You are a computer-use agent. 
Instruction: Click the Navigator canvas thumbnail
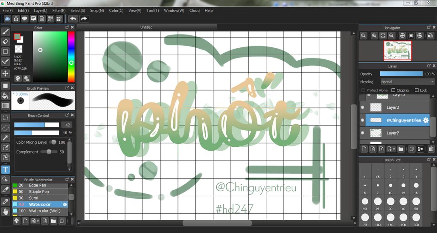pos(398,50)
